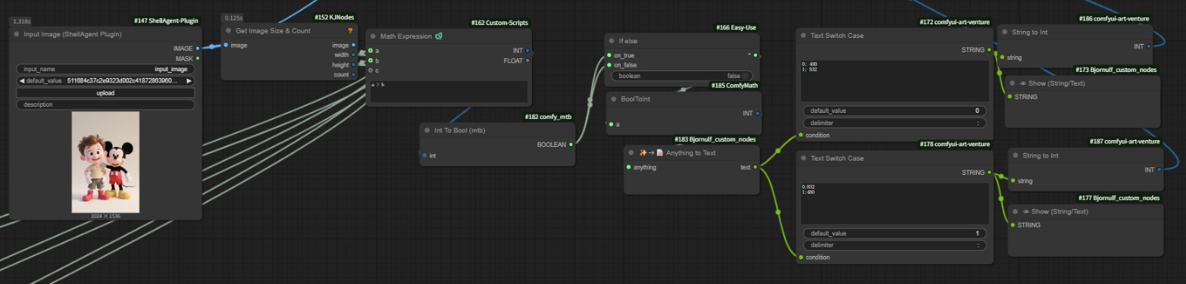Toggle the boolean switch in If else node
This screenshot has width=1186, height=284.
coord(682,76)
